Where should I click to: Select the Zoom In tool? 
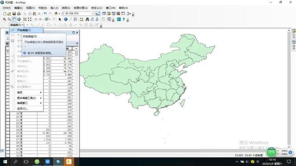[5, 19]
